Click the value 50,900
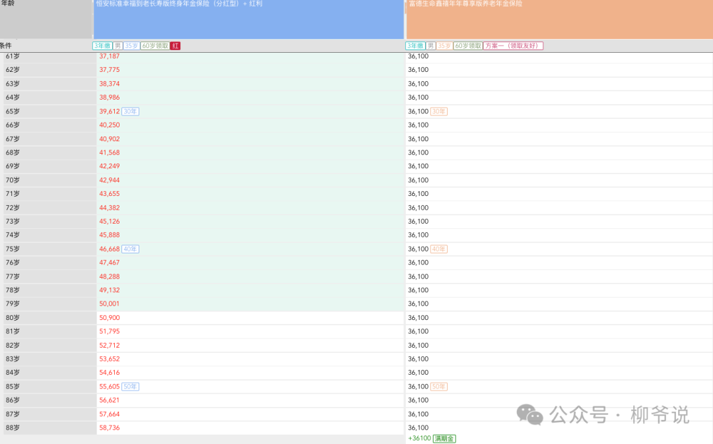713x444 pixels. click(110, 318)
